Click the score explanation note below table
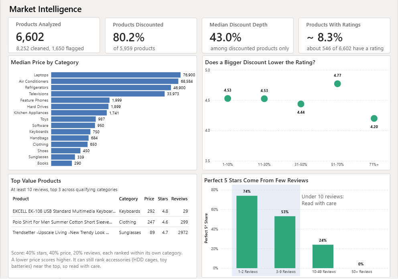The image size is (398, 279). (97, 259)
